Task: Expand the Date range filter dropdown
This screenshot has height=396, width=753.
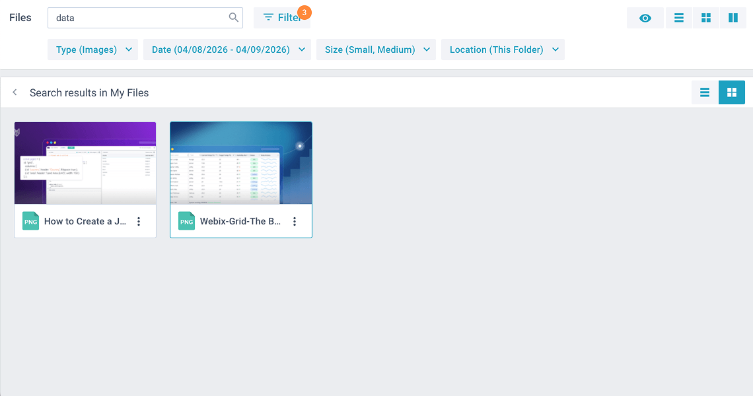Action: click(227, 49)
